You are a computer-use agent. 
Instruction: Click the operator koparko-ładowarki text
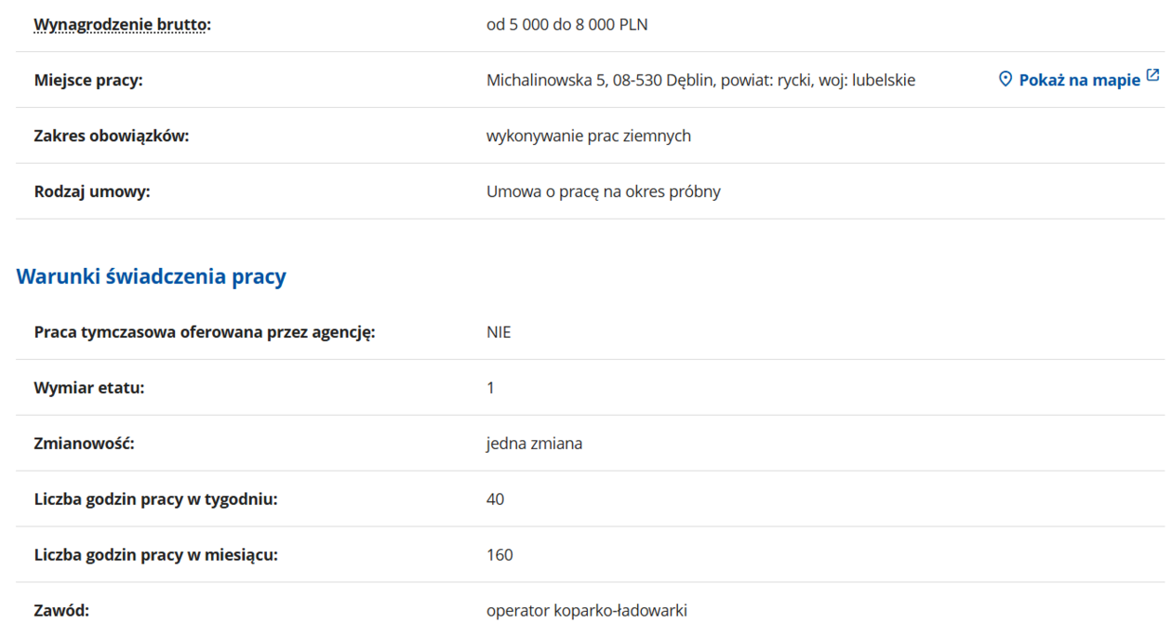[x=586, y=611]
